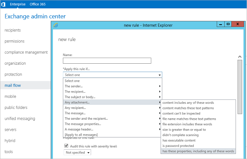Choose 'size is greater than or equal to'
Screen dimensions: 247x159
[x=198, y=129]
